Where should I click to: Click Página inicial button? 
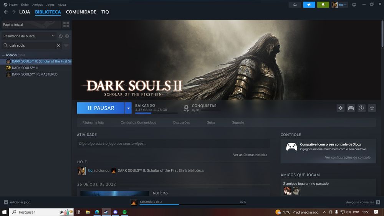pyautogui.click(x=31, y=25)
